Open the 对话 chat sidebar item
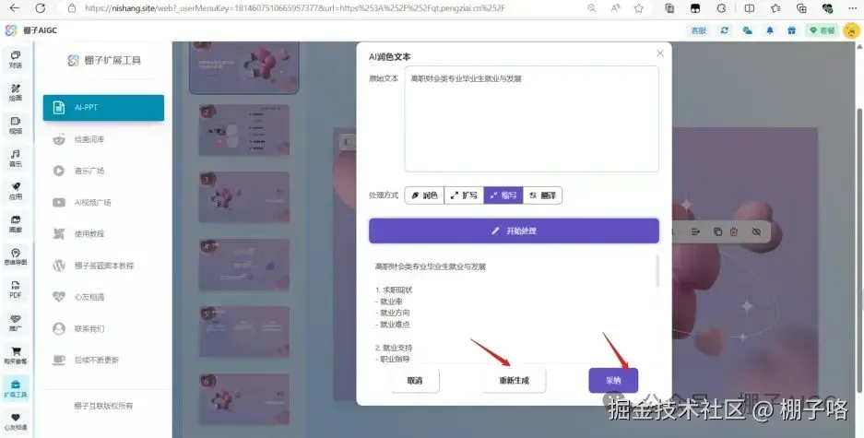The width and height of the screenshot is (864, 438). pyautogui.click(x=16, y=60)
